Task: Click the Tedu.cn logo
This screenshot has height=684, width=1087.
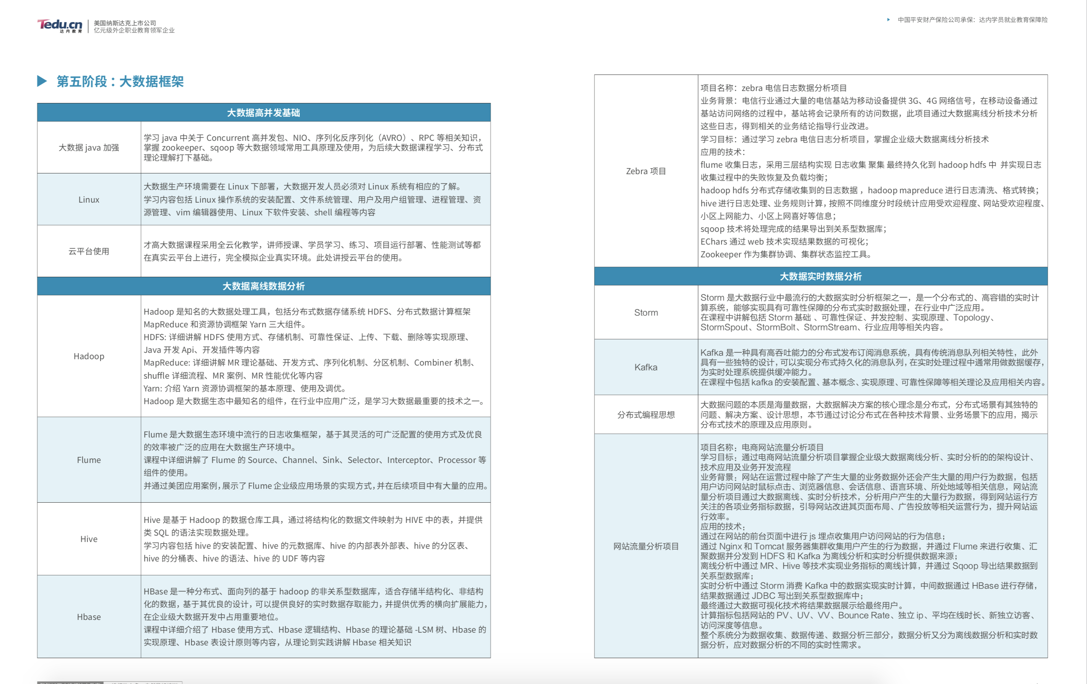Action: point(60,26)
